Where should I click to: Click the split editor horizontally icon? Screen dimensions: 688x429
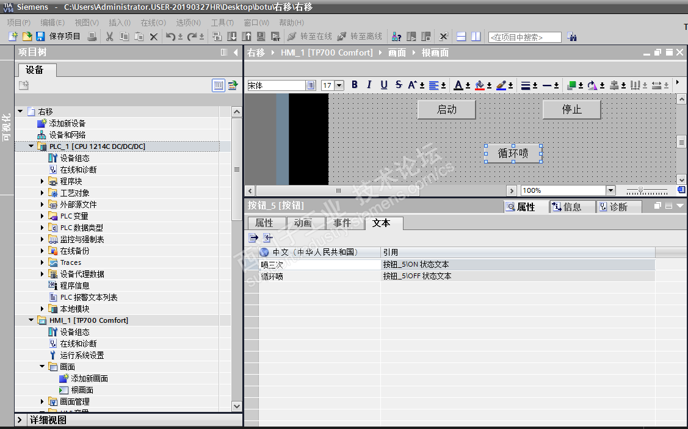coord(461,37)
